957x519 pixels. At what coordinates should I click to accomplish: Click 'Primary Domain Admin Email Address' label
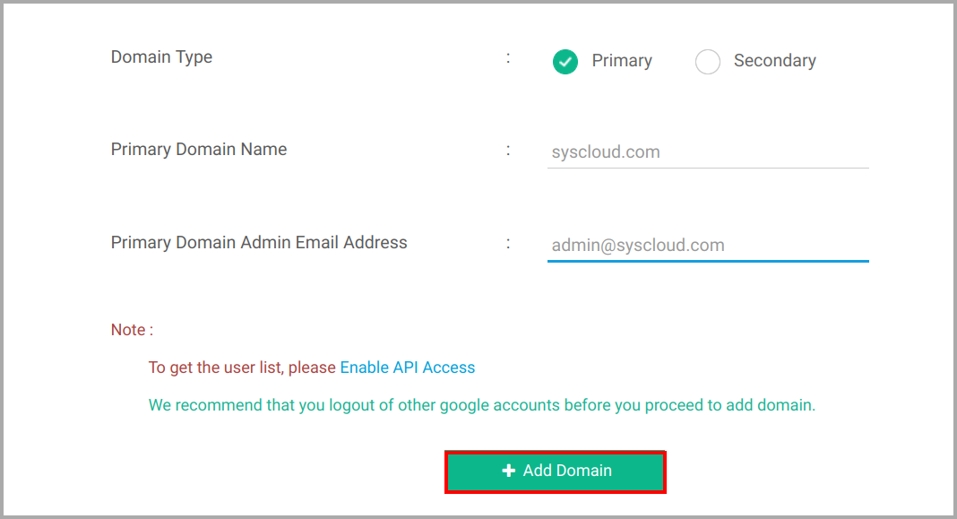(259, 242)
